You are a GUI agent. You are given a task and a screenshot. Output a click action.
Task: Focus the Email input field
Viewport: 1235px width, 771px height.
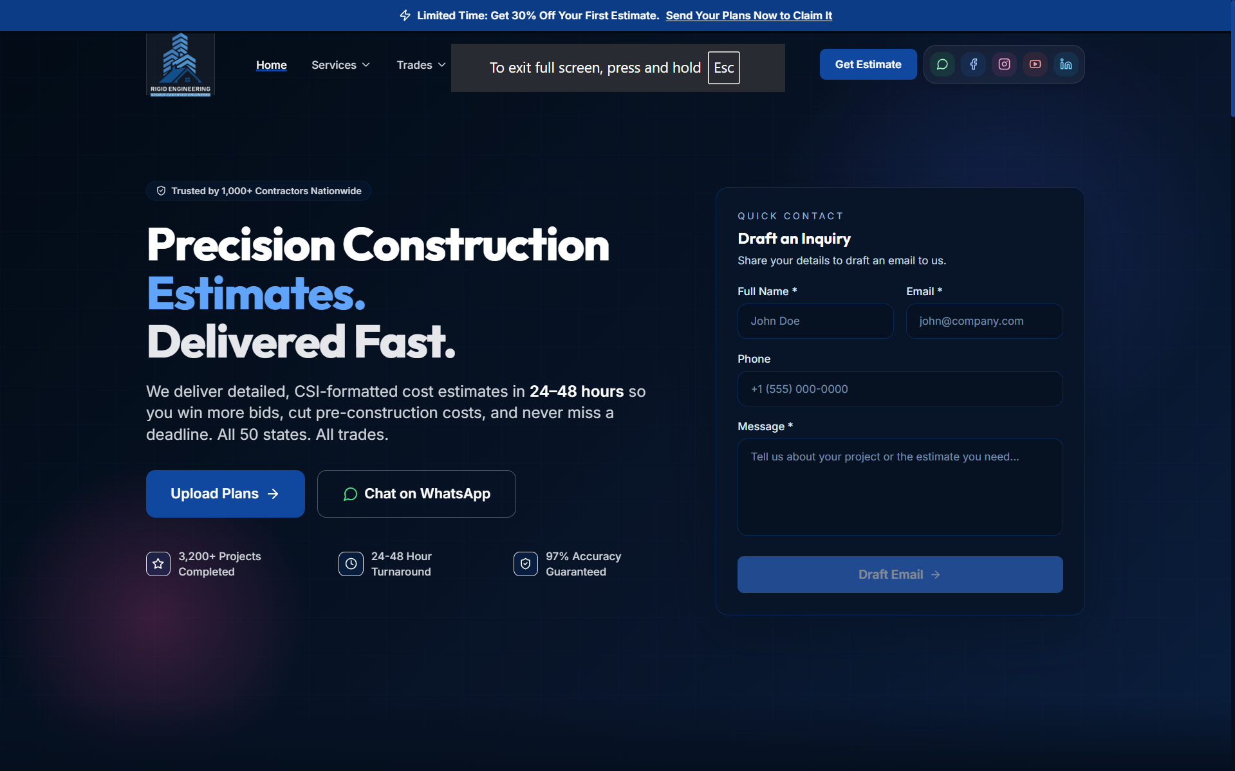point(985,321)
